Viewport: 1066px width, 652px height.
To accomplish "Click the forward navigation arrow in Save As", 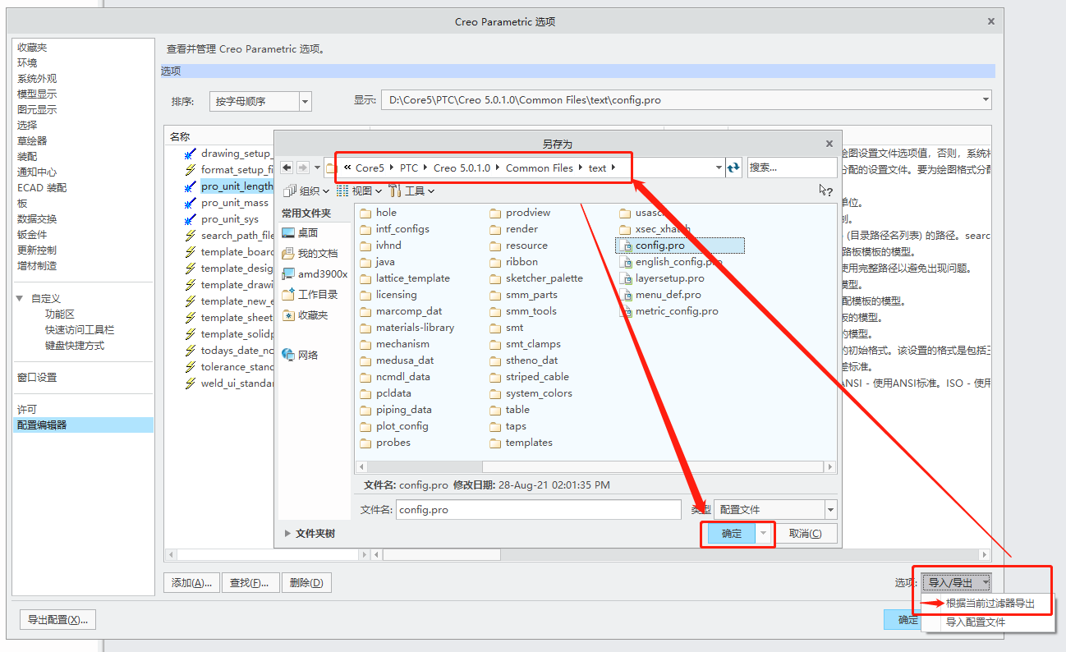I will coord(302,168).
